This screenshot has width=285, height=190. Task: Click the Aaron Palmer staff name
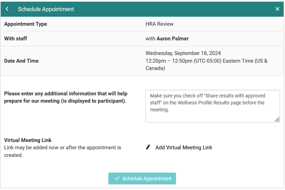coord(173,39)
